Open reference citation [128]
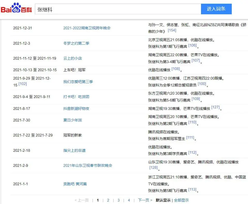The width and height of the screenshot is (248, 204). coord(153,168)
